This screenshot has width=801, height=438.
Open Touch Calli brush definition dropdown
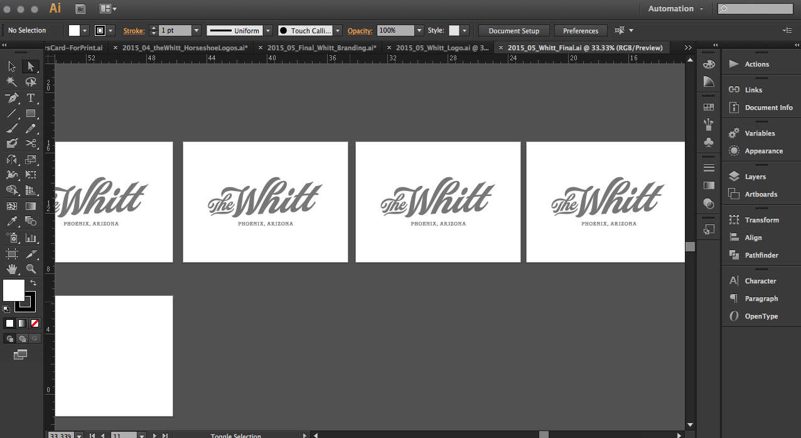338,30
